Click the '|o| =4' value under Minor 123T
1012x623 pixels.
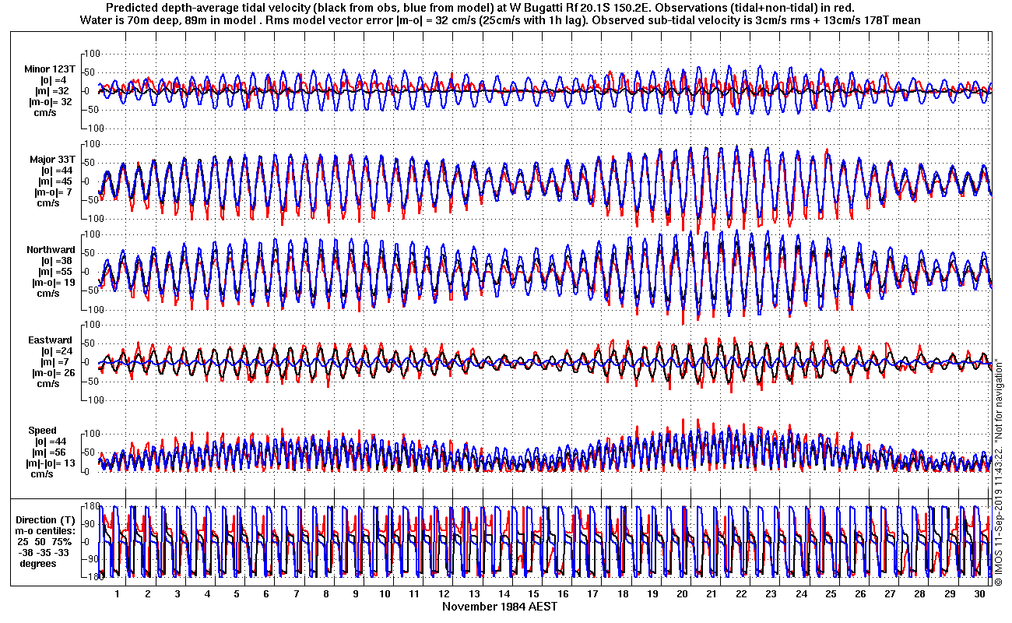[54, 79]
